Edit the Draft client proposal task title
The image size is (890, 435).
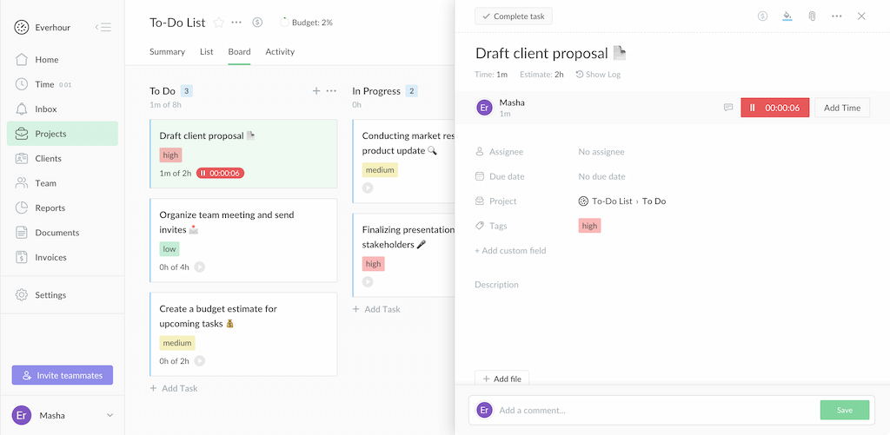click(x=541, y=53)
